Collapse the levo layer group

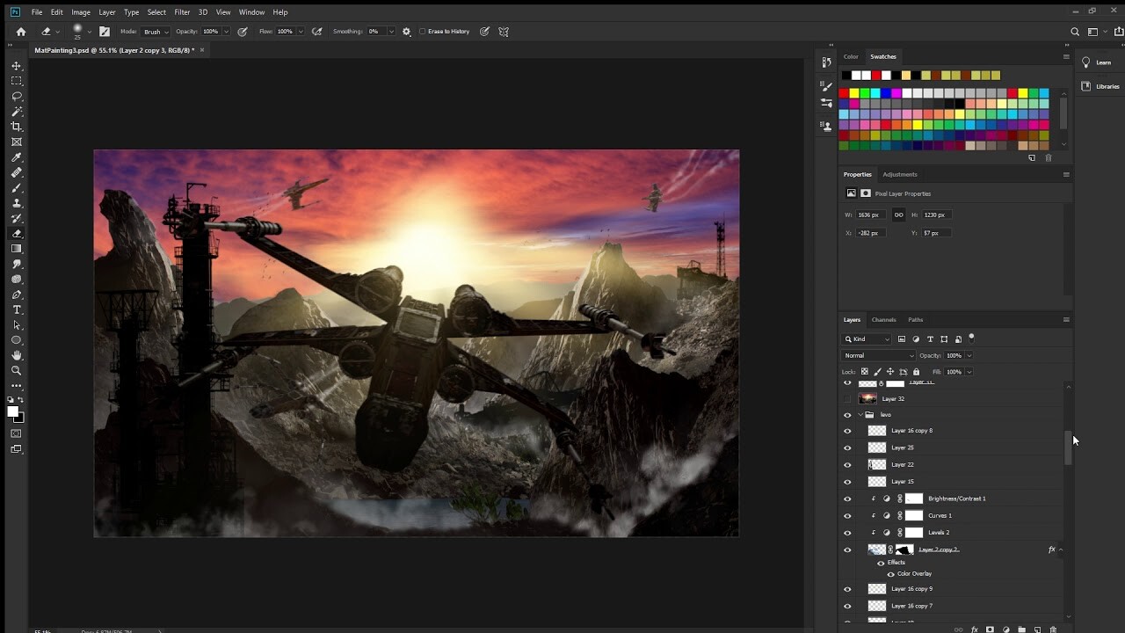(860, 414)
